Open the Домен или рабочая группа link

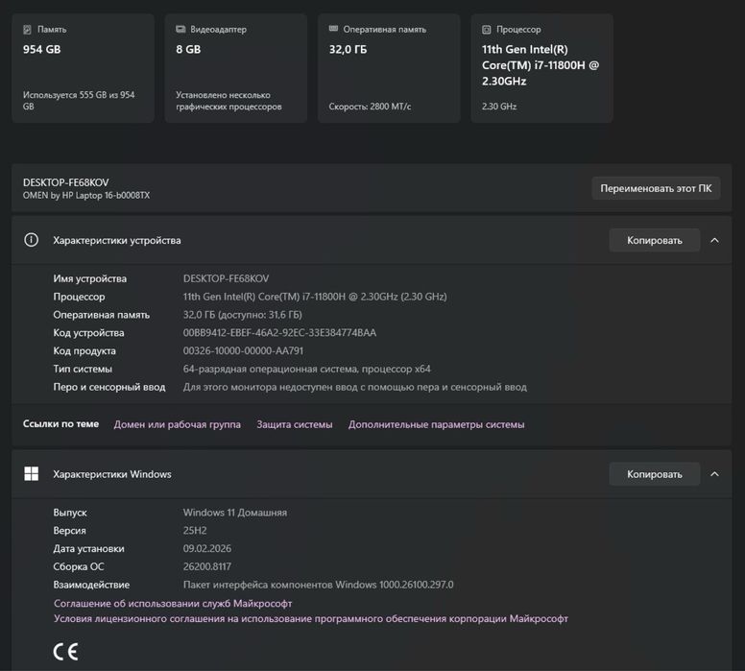[x=178, y=424]
